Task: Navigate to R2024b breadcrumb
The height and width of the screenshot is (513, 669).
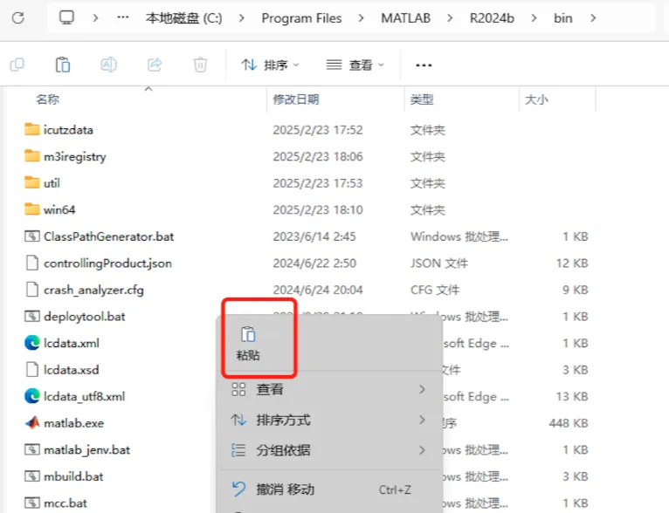Action: (492, 18)
